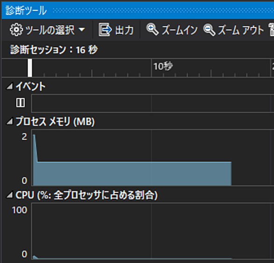Select the ツールの選択 label
The height and width of the screenshot is (263, 274).
tap(50, 30)
